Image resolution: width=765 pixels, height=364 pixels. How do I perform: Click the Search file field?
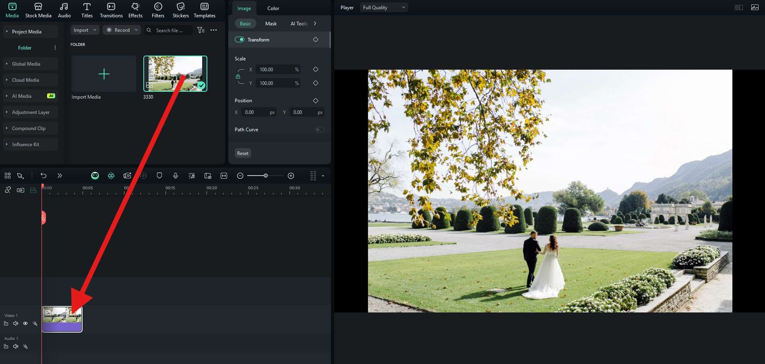coord(168,30)
